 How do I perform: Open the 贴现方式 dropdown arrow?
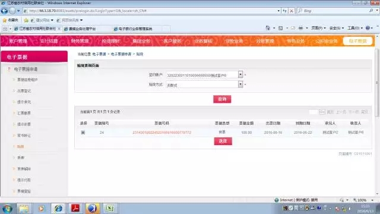tap(240, 84)
